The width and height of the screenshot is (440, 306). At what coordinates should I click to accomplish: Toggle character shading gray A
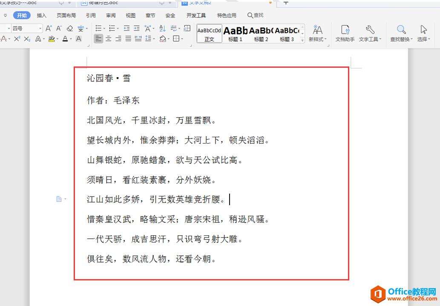click(x=79, y=39)
